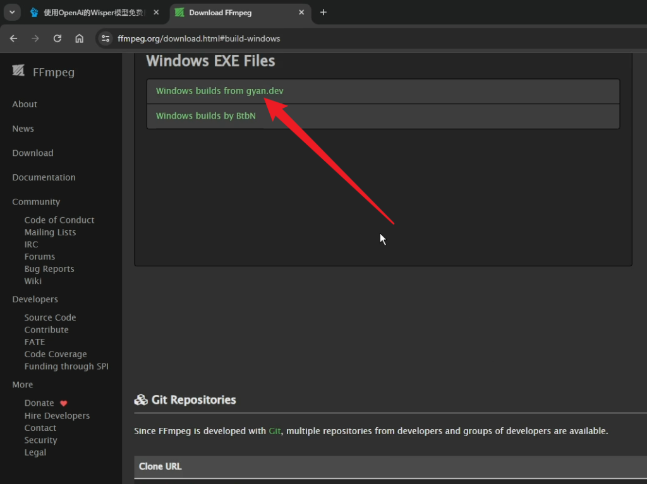Close the OpenAI Wisper tab
647x484 pixels.
click(x=156, y=12)
